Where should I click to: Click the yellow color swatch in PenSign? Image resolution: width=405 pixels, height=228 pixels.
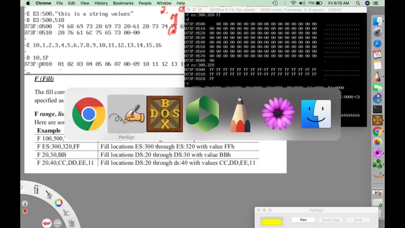(x=271, y=222)
